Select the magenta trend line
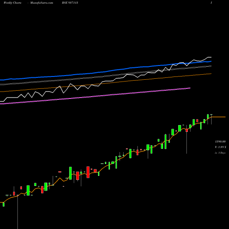The width and height of the screenshot is (229, 229). (x=95, y=96)
